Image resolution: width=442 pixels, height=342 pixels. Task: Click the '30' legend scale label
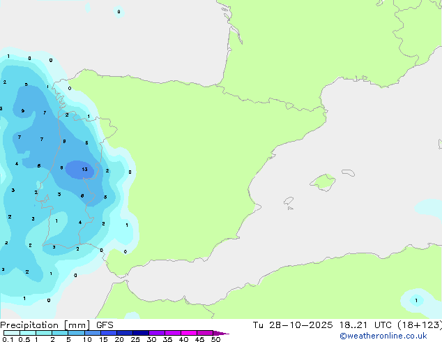coord(151,339)
